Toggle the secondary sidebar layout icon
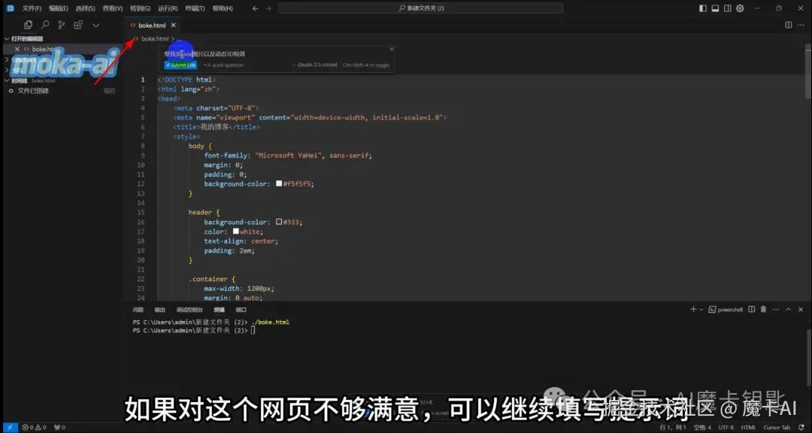812x433 pixels. 729,8
